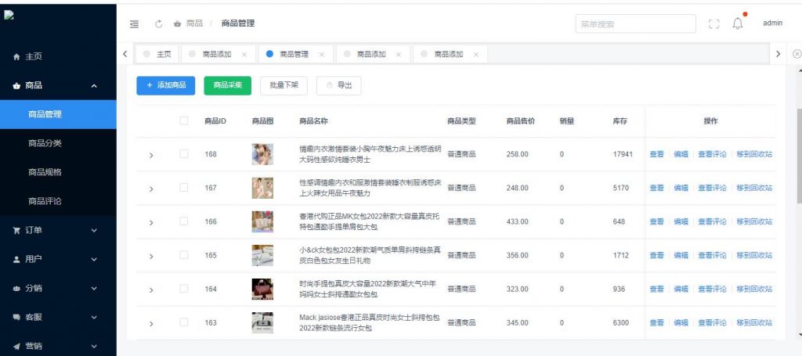Check the box for product 164
Screen dimensions: 802x356
pyautogui.click(x=183, y=289)
